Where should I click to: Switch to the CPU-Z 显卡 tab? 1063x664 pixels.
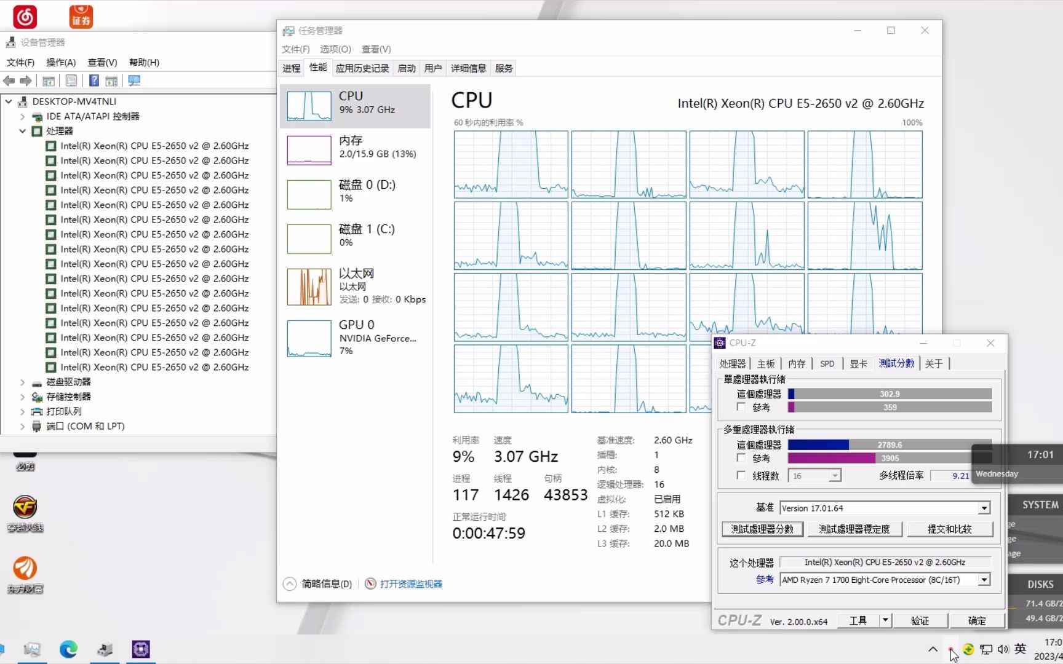tap(858, 363)
